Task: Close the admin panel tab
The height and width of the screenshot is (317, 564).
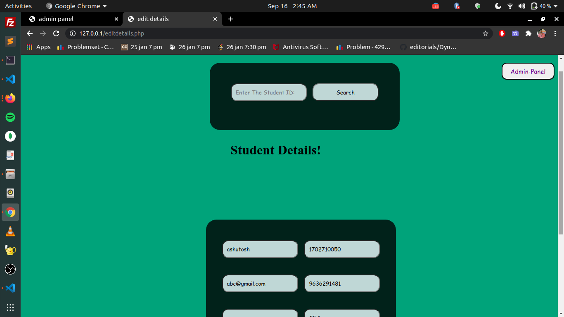Action: tap(116, 19)
